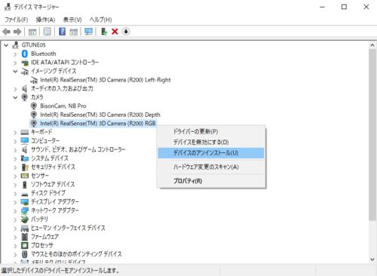
Task: Expand ヒューマン インターフェイス デバイス category
Action: pyautogui.click(x=15, y=228)
